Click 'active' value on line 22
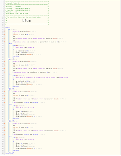121x156 pixels. point(55,38)
